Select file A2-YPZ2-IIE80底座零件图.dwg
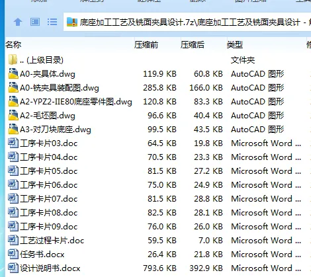This screenshot has height=277, width=311. pos(76,102)
